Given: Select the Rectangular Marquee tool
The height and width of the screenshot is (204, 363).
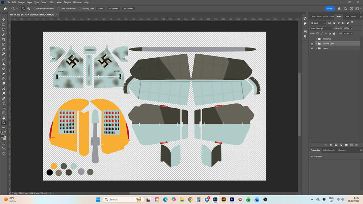Looking at the screenshot, I should tap(4, 25).
